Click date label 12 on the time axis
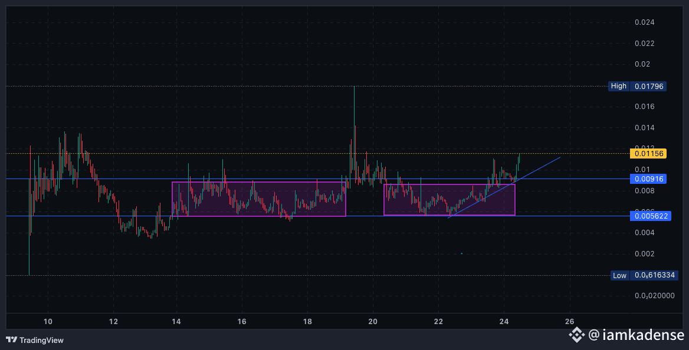The image size is (689, 350). pos(113,322)
